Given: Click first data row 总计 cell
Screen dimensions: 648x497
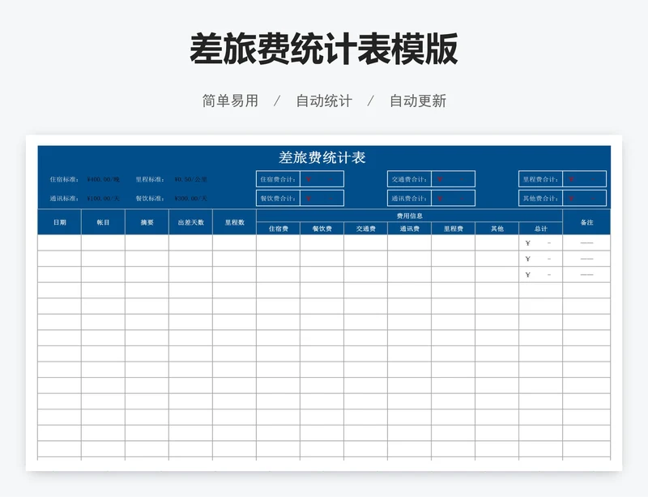Looking at the screenshot, I should pyautogui.click(x=540, y=243).
